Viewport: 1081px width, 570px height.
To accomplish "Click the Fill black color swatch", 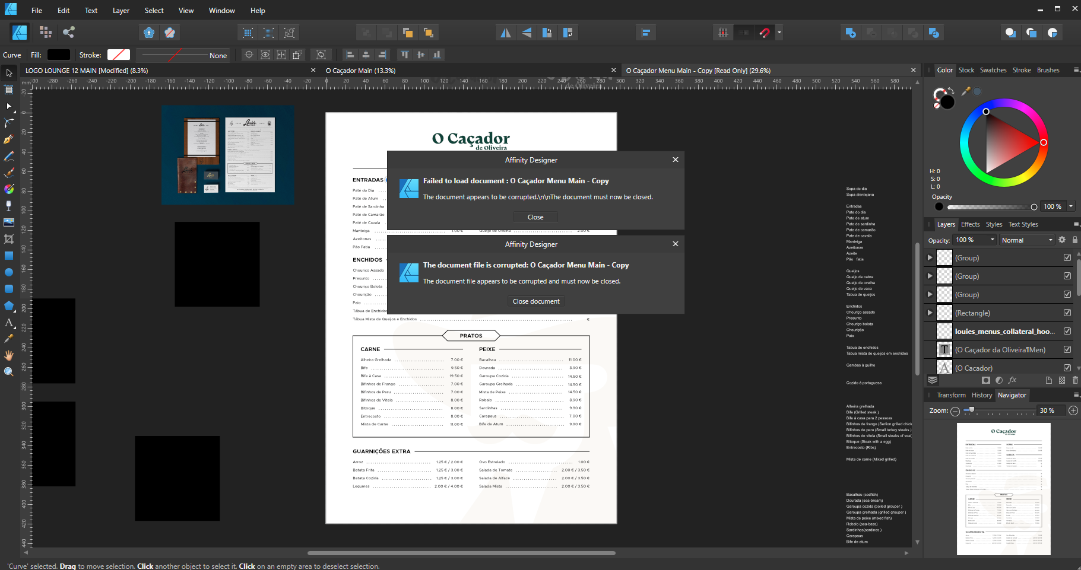I will [x=59, y=55].
